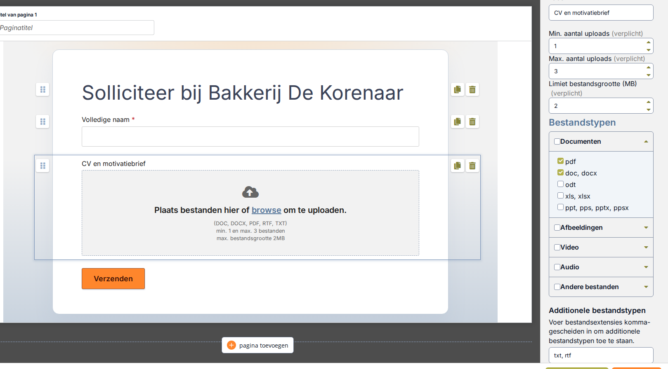668x369 pixels.
Task: Delete the Solliciteer title block
Action: [x=472, y=89]
